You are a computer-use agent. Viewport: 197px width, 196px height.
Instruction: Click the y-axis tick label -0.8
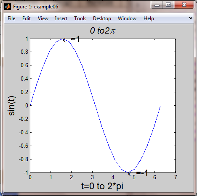24,159
